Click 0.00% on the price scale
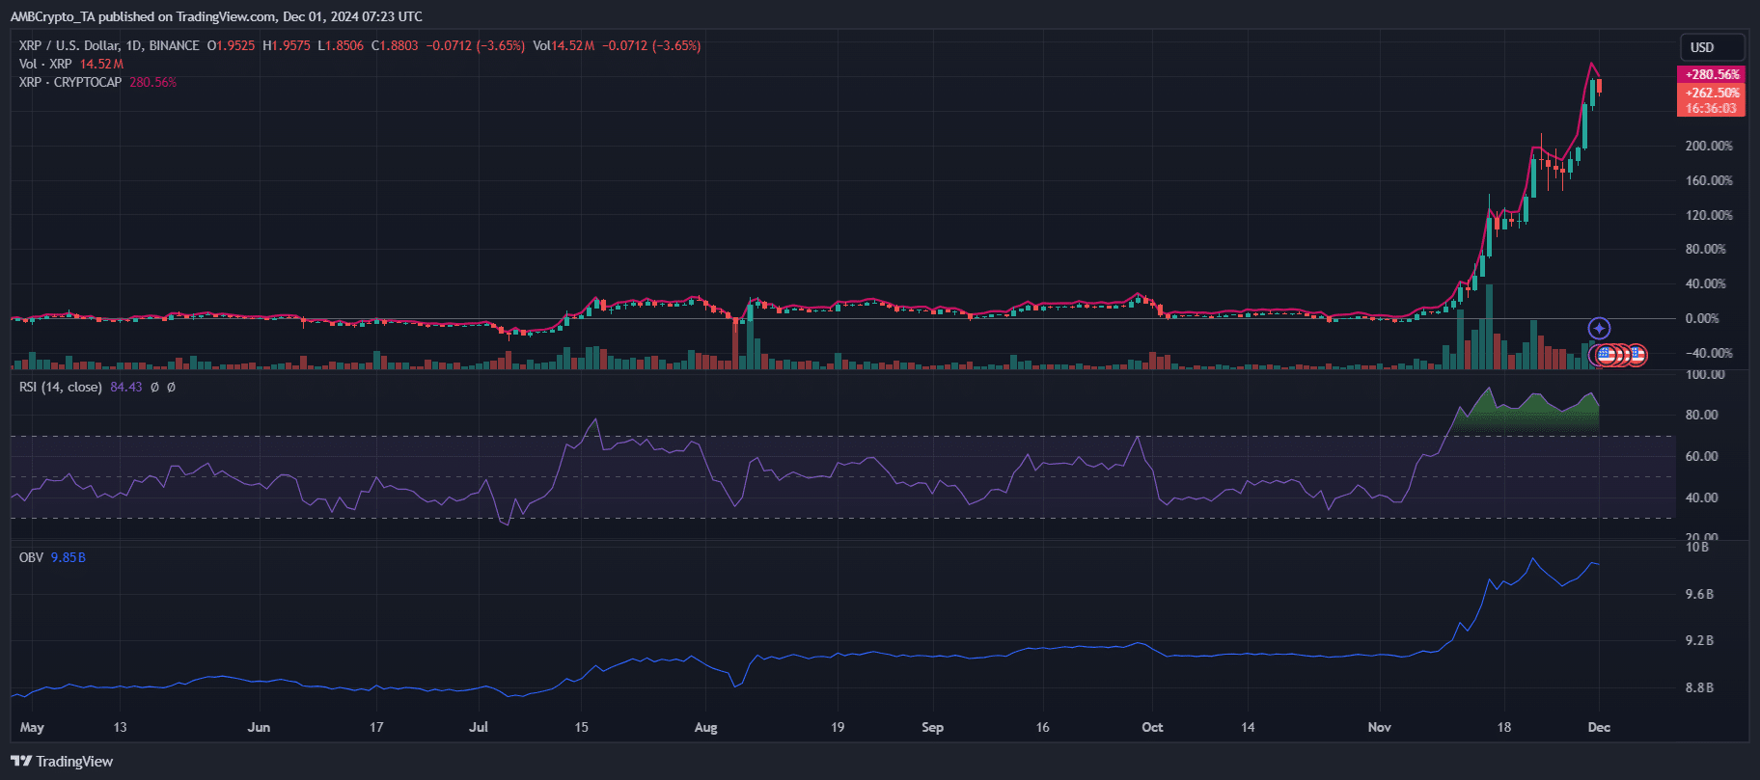The image size is (1760, 780). pyautogui.click(x=1702, y=318)
